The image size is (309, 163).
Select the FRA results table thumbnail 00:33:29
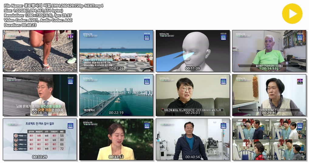tap(40, 139)
